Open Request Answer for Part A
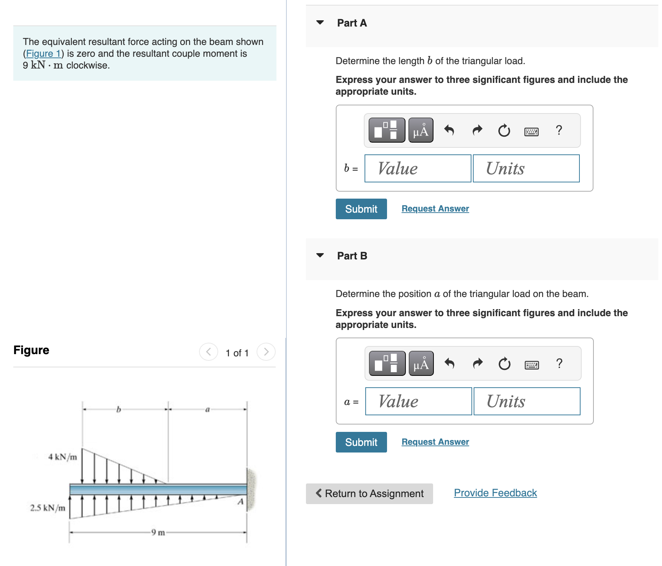 pos(435,209)
